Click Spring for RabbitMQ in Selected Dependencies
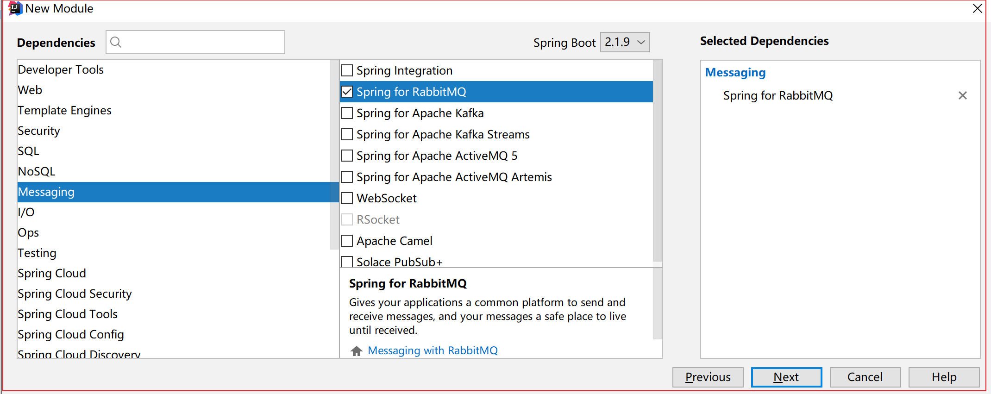991x394 pixels. coord(778,95)
